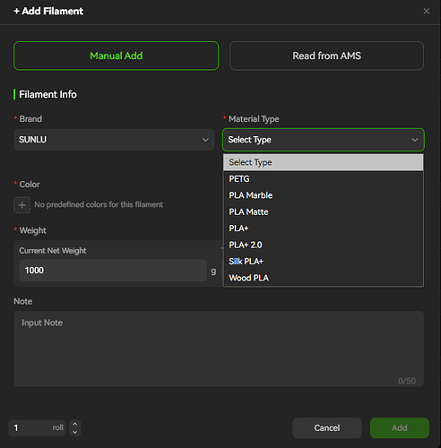The width and height of the screenshot is (441, 448).
Task: Click the green Add button
Action: 400,428
